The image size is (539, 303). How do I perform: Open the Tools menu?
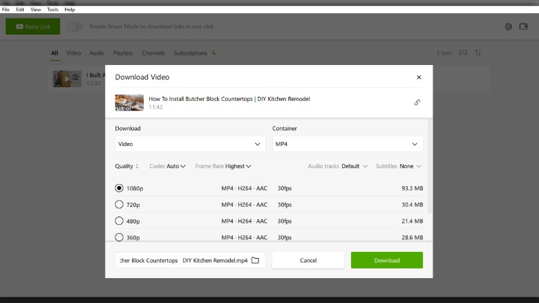53,10
